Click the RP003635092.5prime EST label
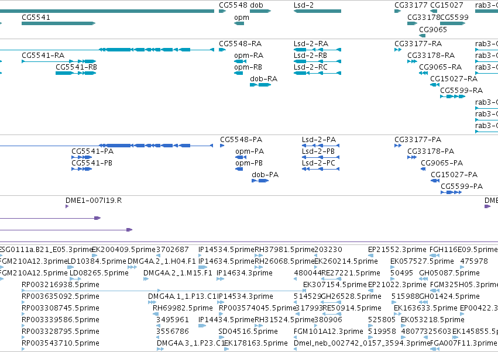Image resolution: width=498 pixels, height=352 pixels. click(60, 296)
